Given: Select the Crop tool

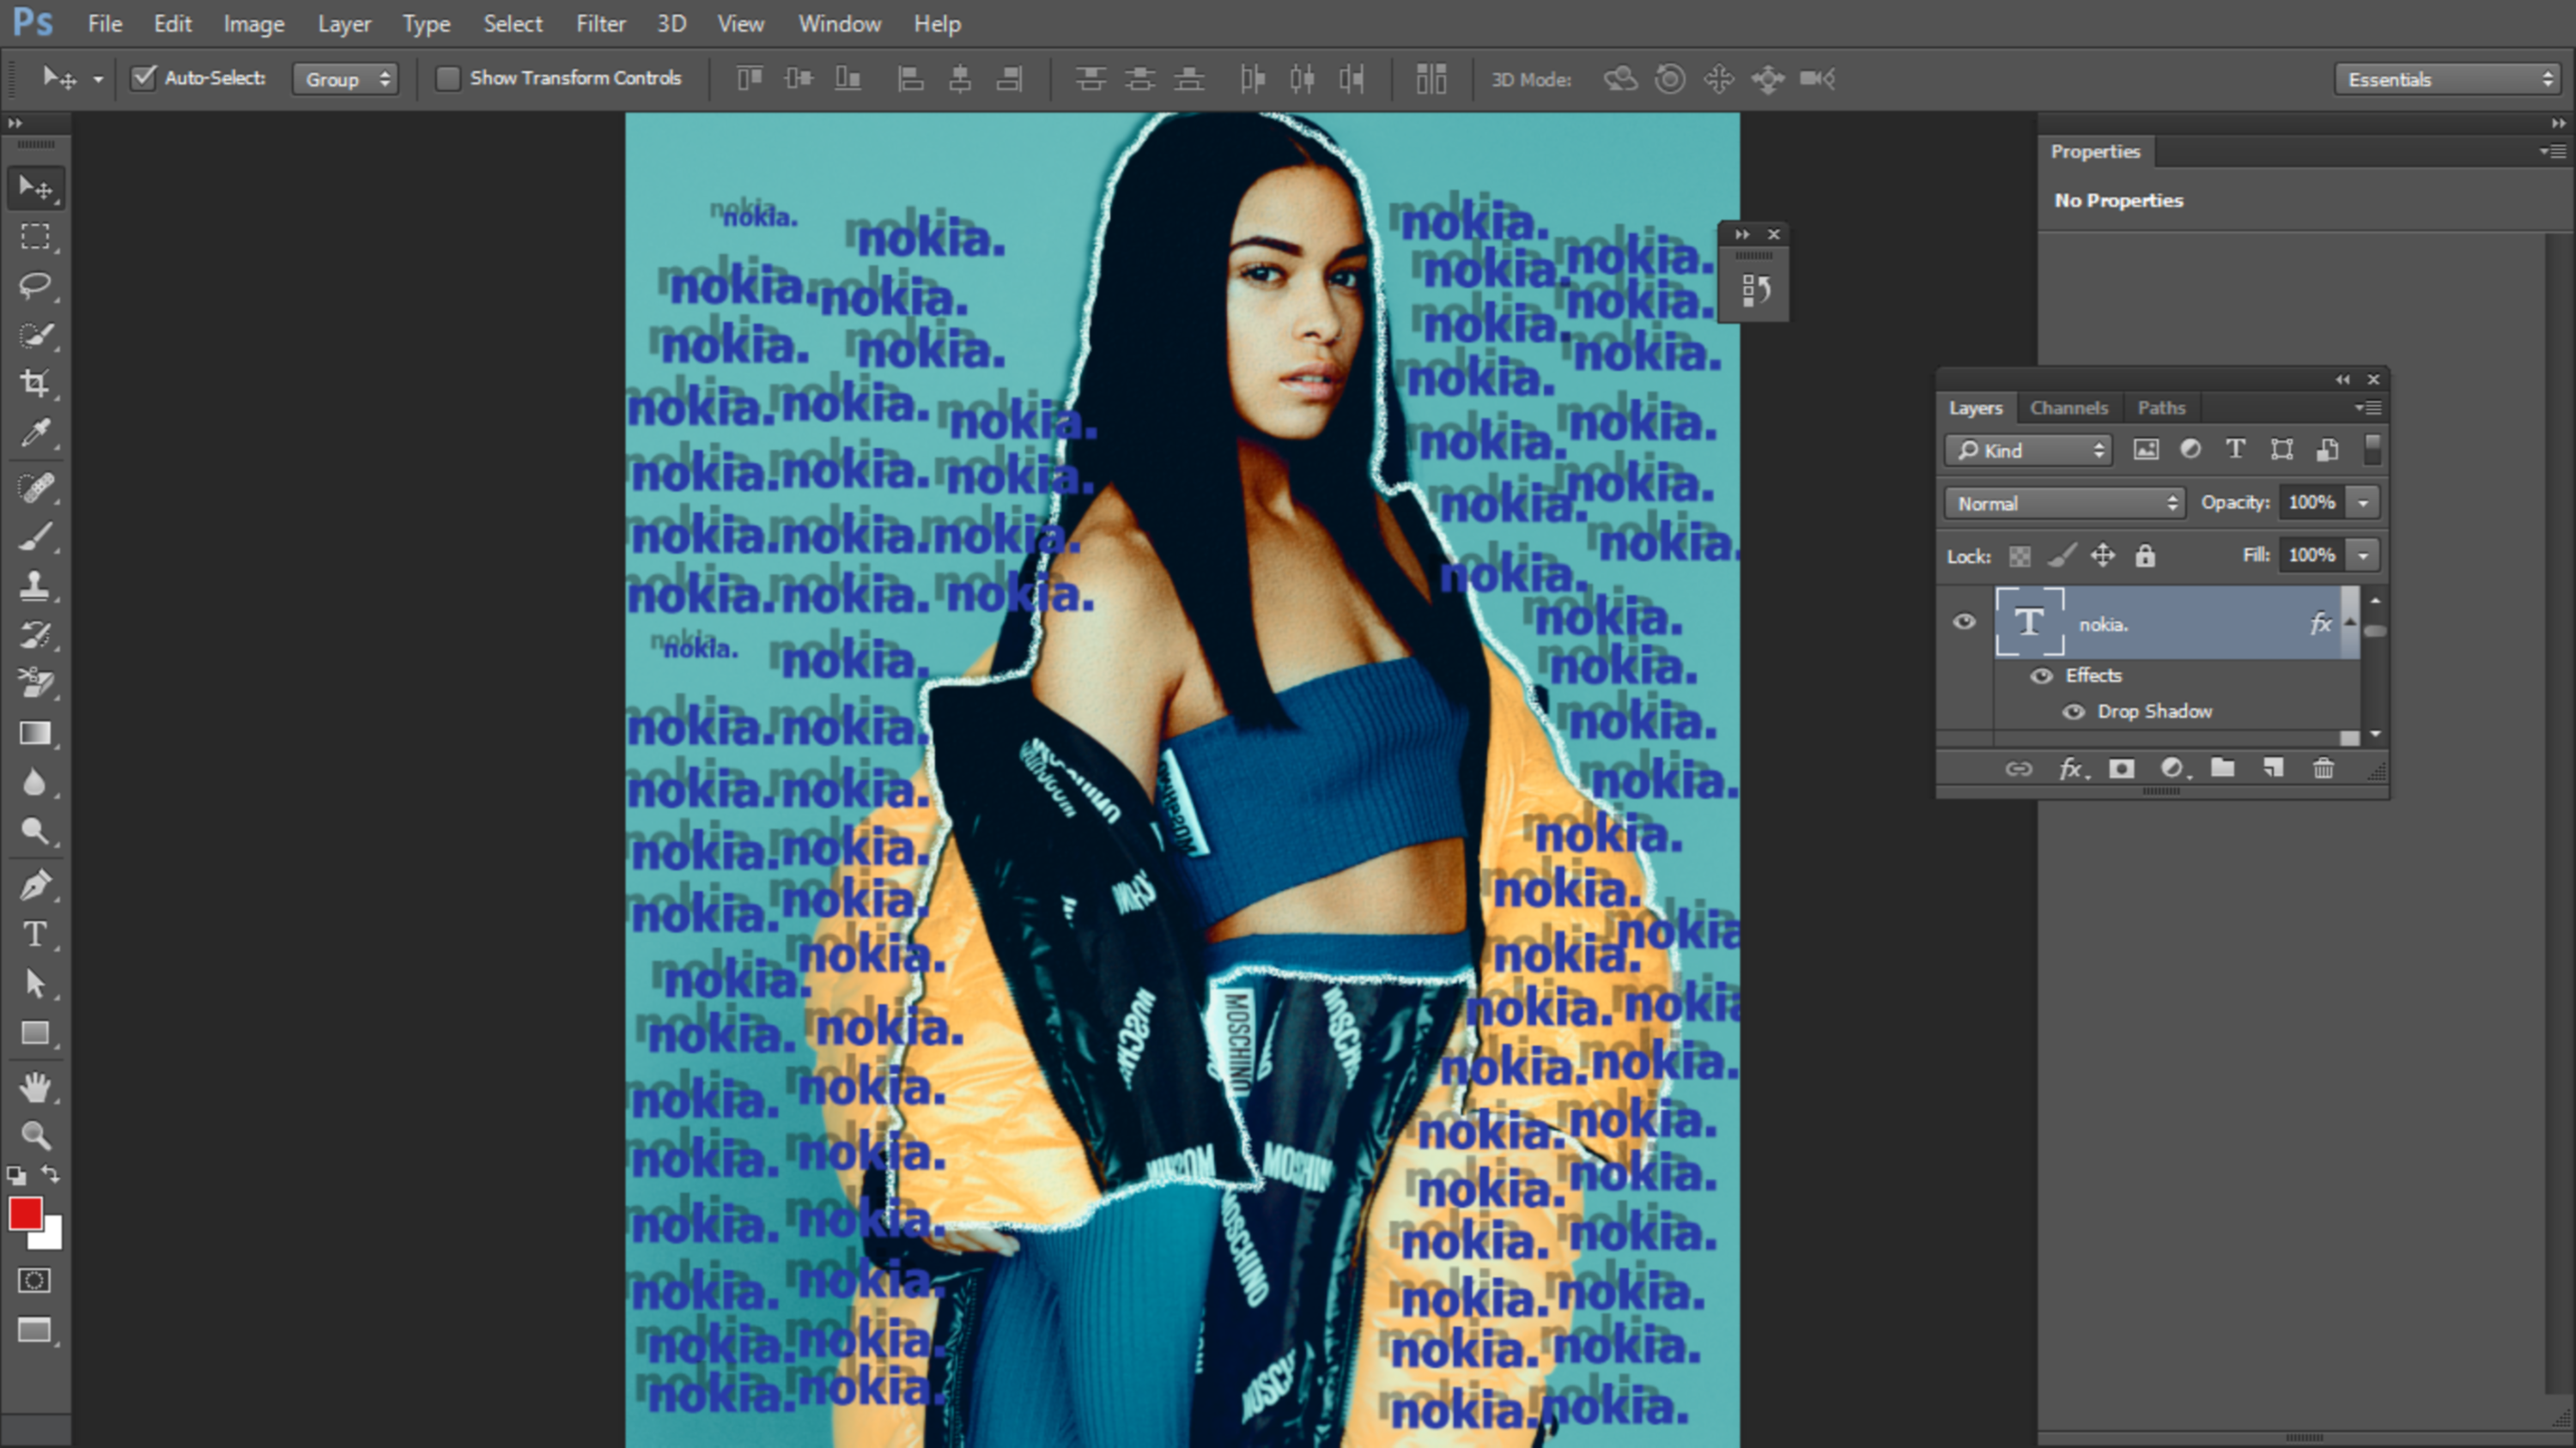Looking at the screenshot, I should [35, 383].
